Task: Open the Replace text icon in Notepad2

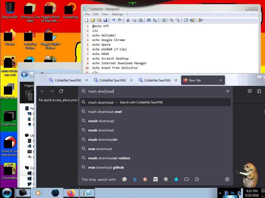Action: [155, 20]
